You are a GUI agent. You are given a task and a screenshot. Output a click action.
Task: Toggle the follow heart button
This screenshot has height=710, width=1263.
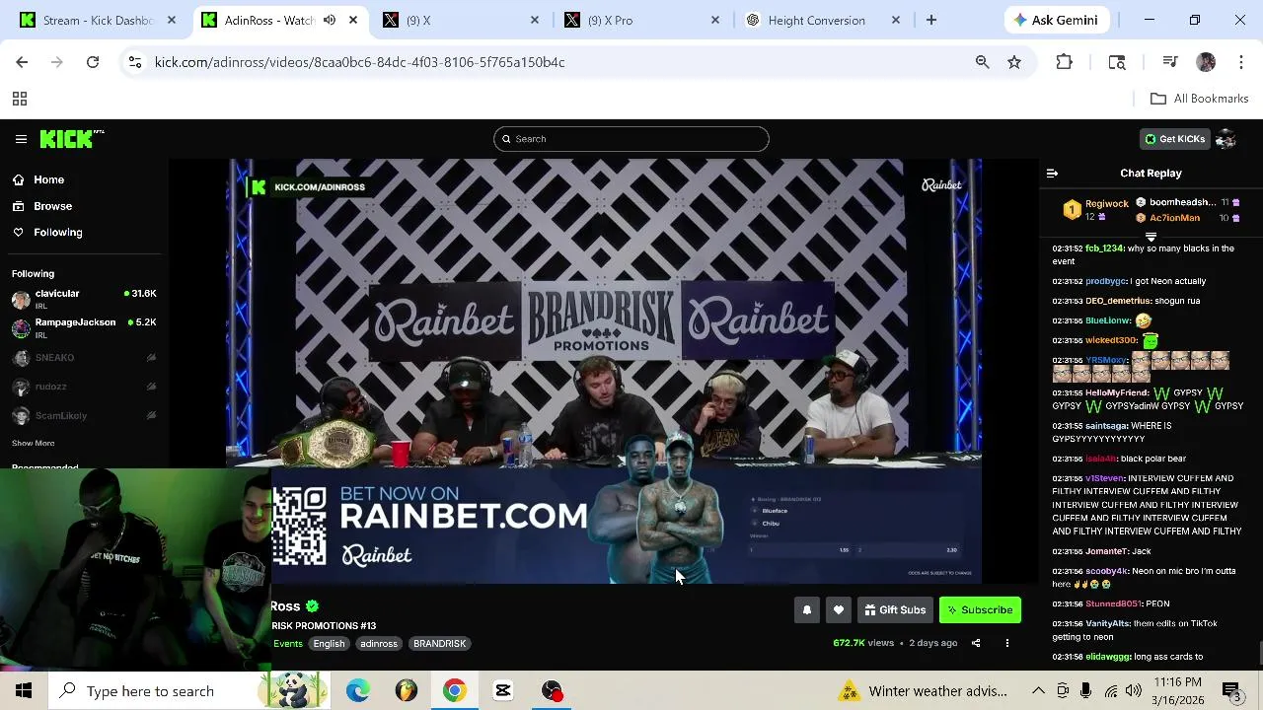(x=838, y=610)
